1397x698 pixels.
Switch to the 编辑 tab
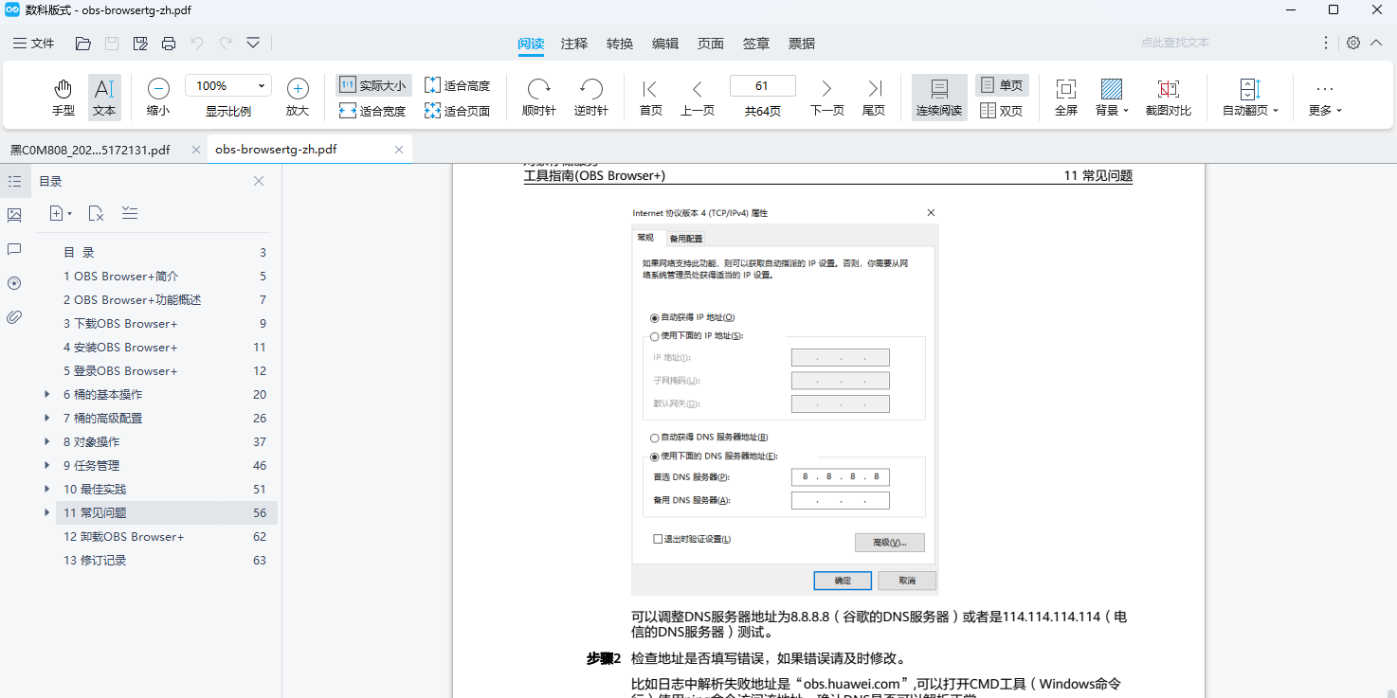tap(665, 44)
